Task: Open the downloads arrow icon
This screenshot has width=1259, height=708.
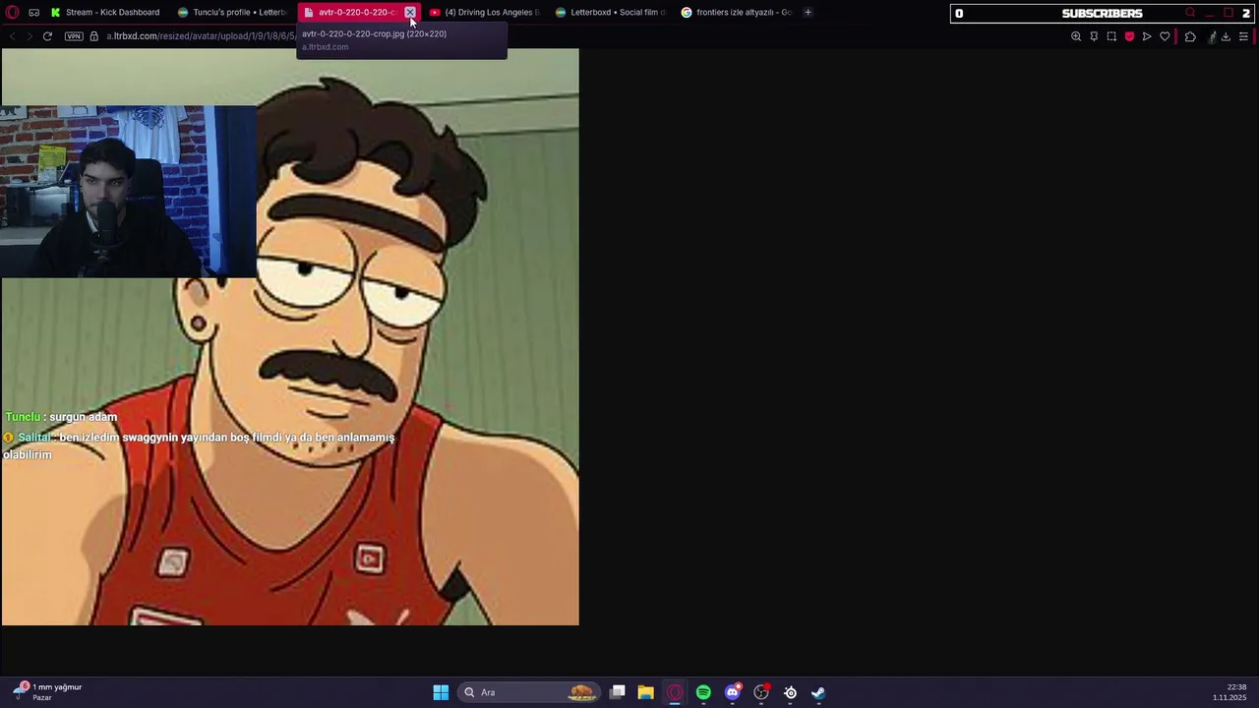Action: pos(1226,36)
